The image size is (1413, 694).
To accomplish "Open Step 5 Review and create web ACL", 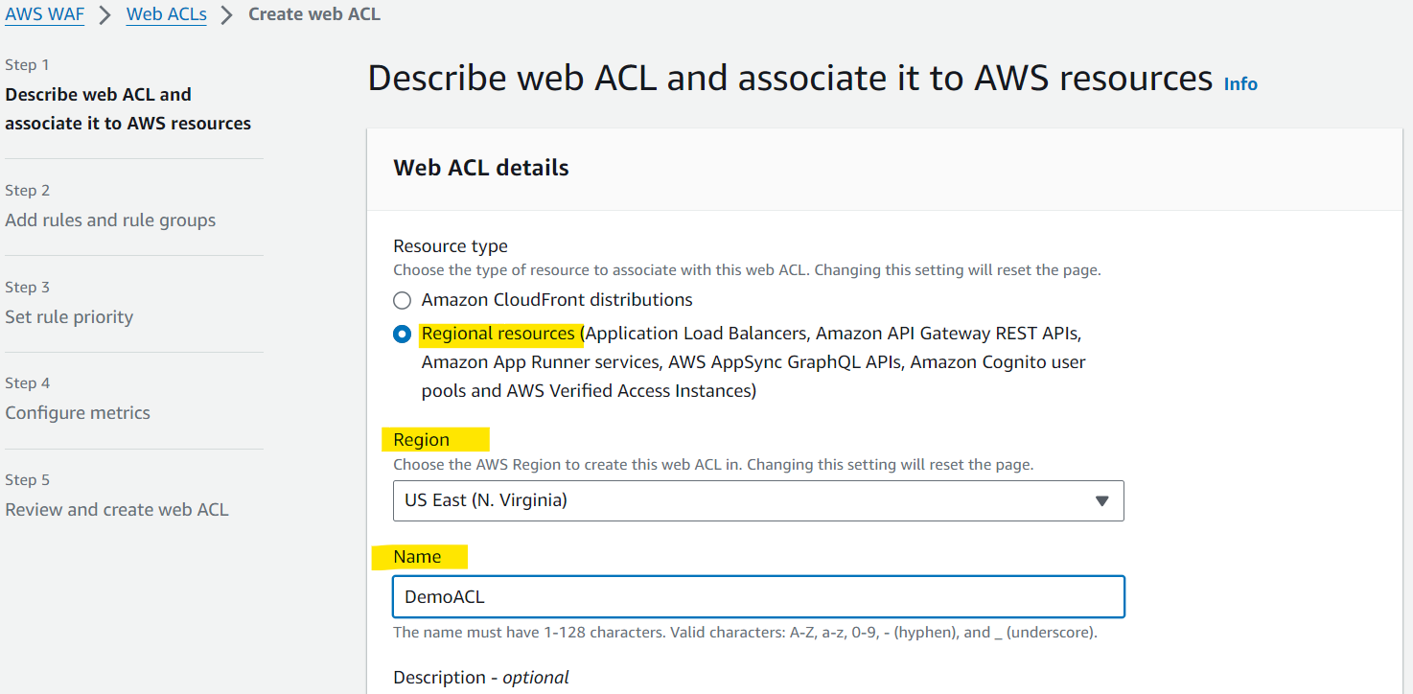I will pos(117,509).
